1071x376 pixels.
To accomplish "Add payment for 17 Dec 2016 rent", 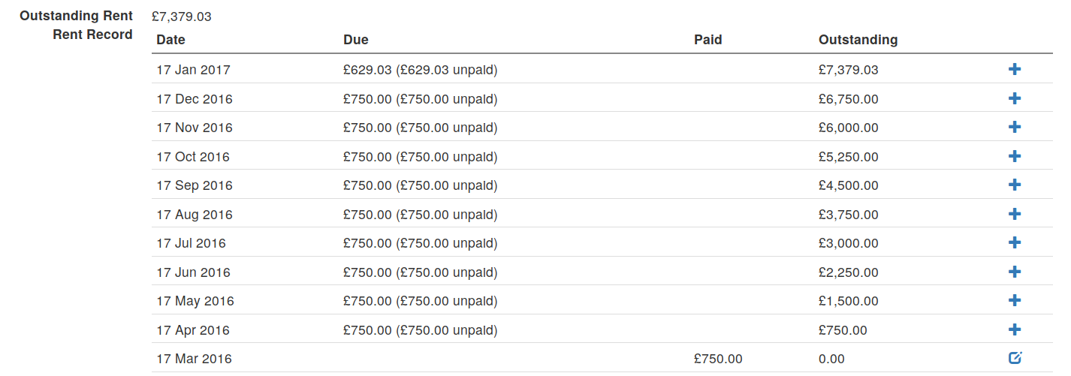I will click(x=1014, y=98).
